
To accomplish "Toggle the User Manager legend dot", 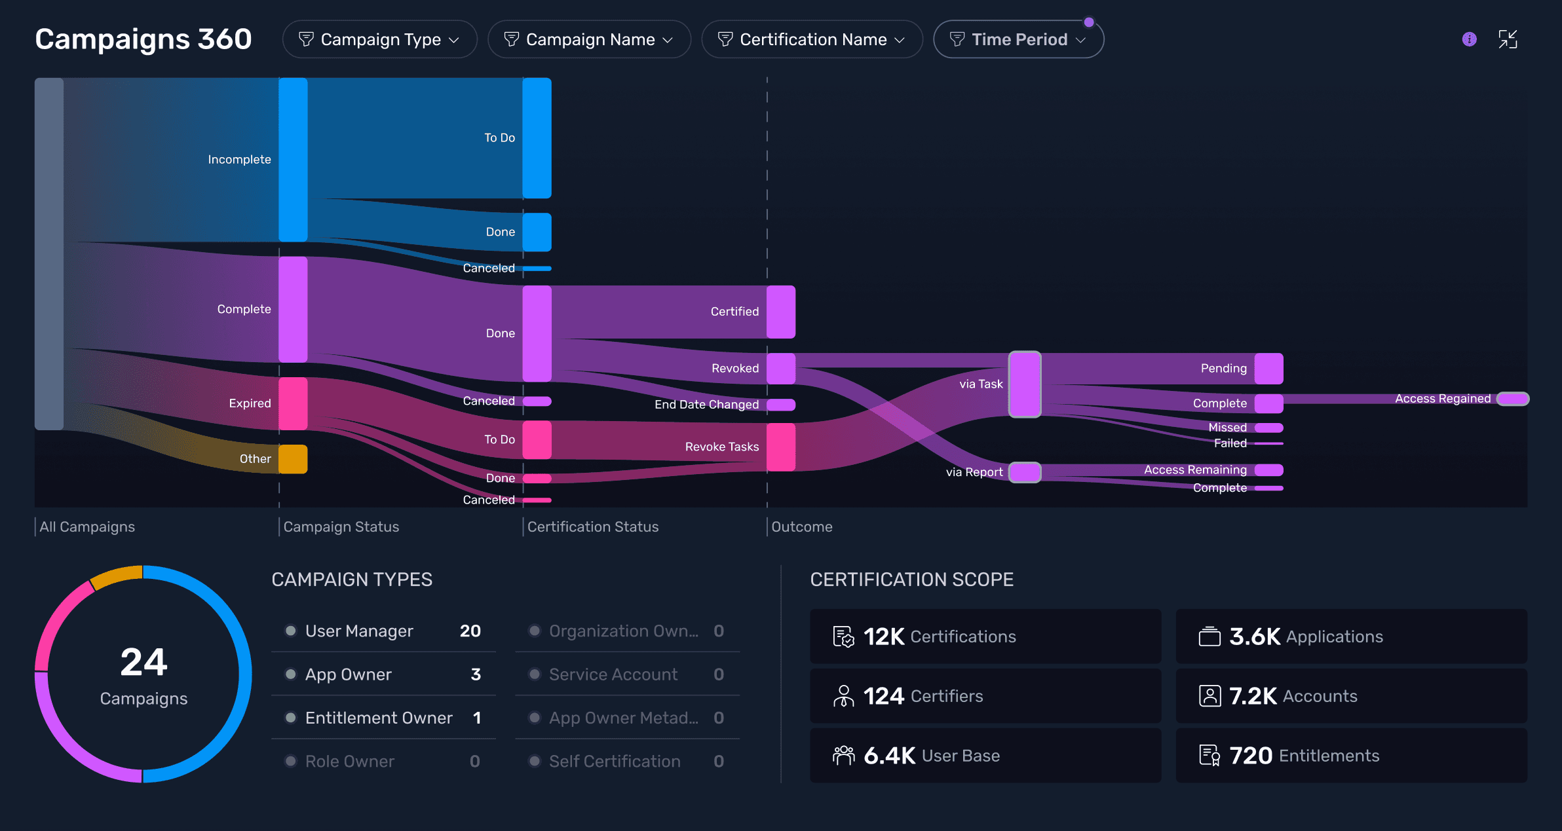I will pos(290,631).
